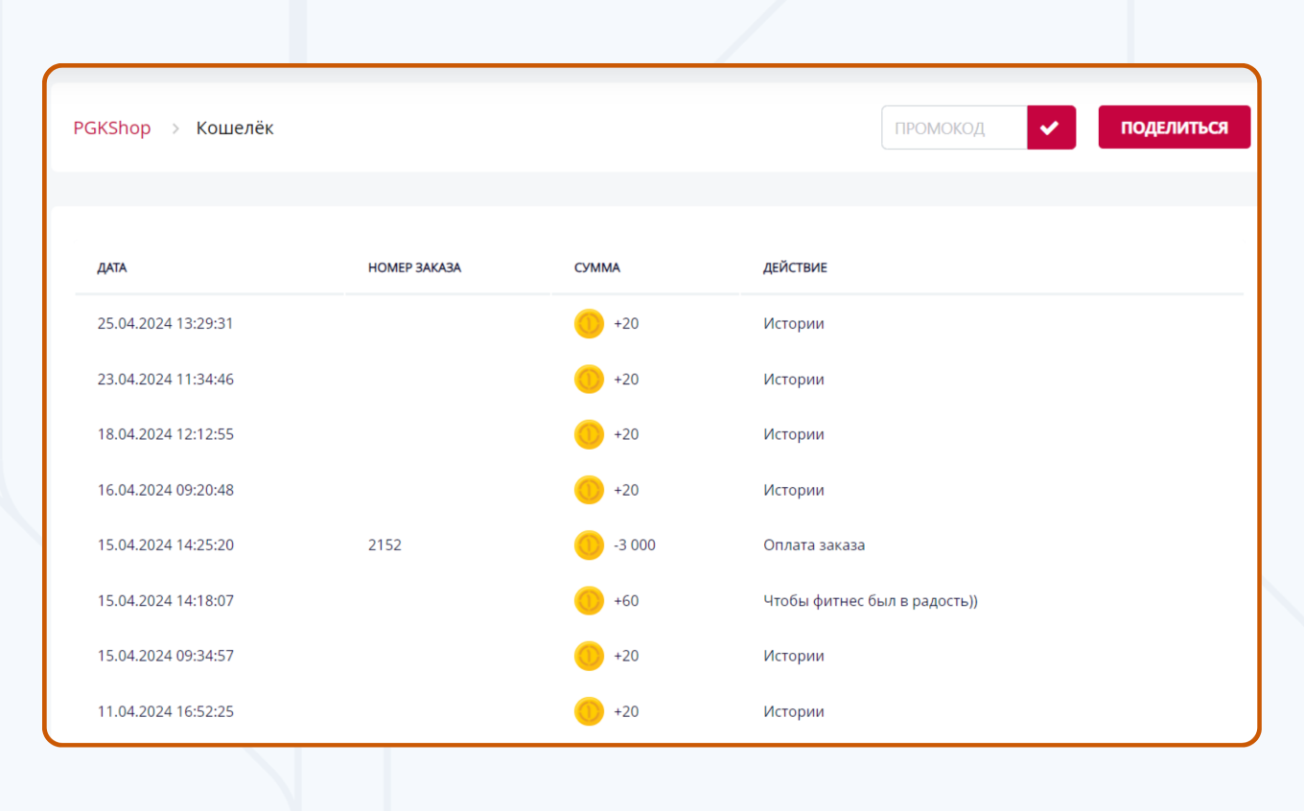Click the coin icon for 23.04.2024 entry

click(589, 380)
